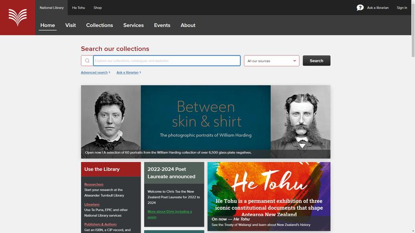Screen dimensions: 415x233
Task: Click Ask a librarian link below search
Action: click(127, 72)
